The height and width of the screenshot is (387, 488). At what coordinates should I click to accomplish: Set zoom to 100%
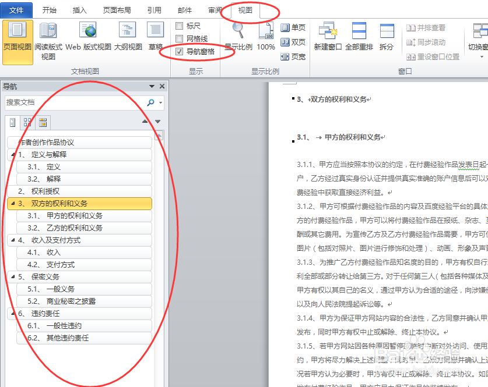point(266,32)
